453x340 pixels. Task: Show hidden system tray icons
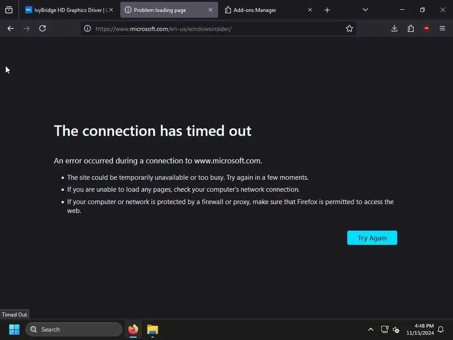tap(371, 329)
